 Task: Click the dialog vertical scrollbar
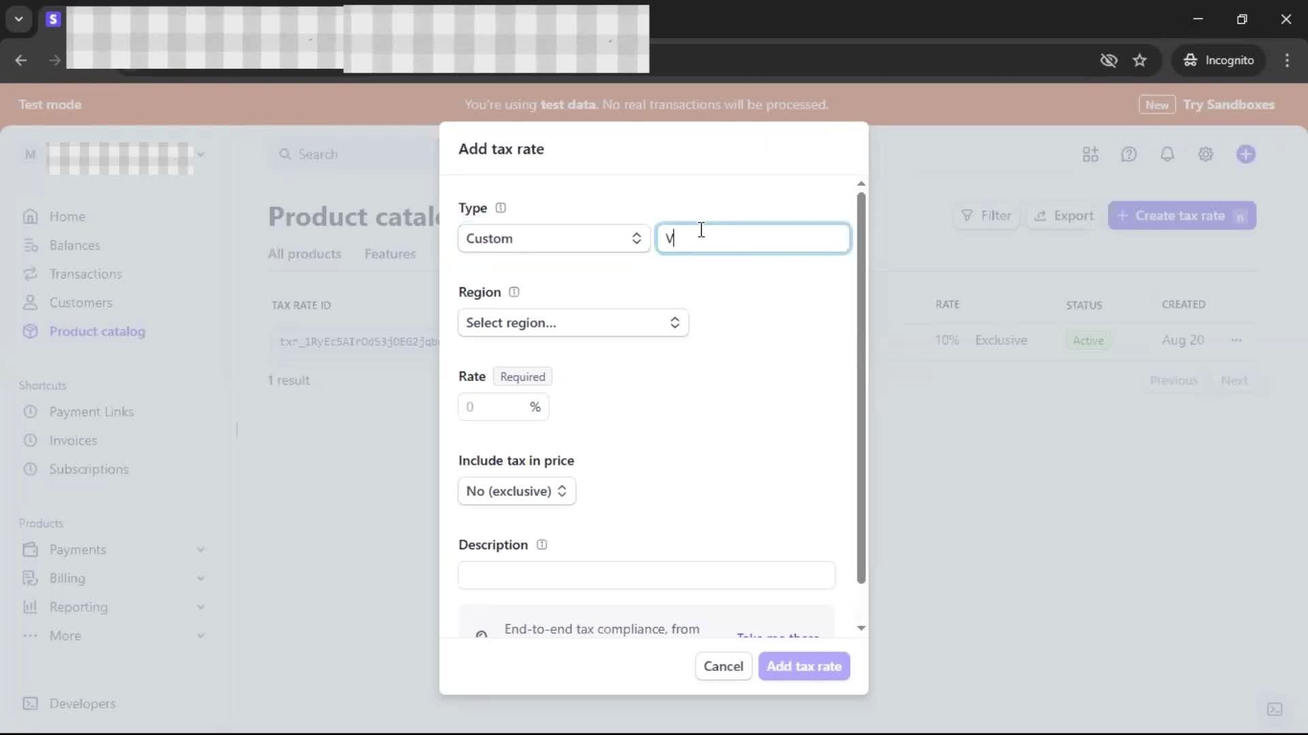pyautogui.click(x=861, y=388)
